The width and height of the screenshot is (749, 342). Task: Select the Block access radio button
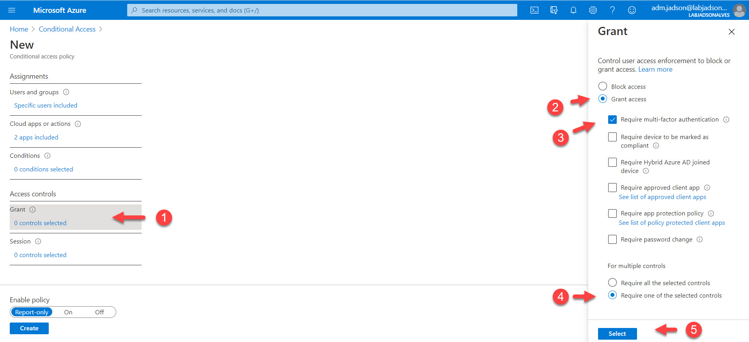pyautogui.click(x=603, y=86)
